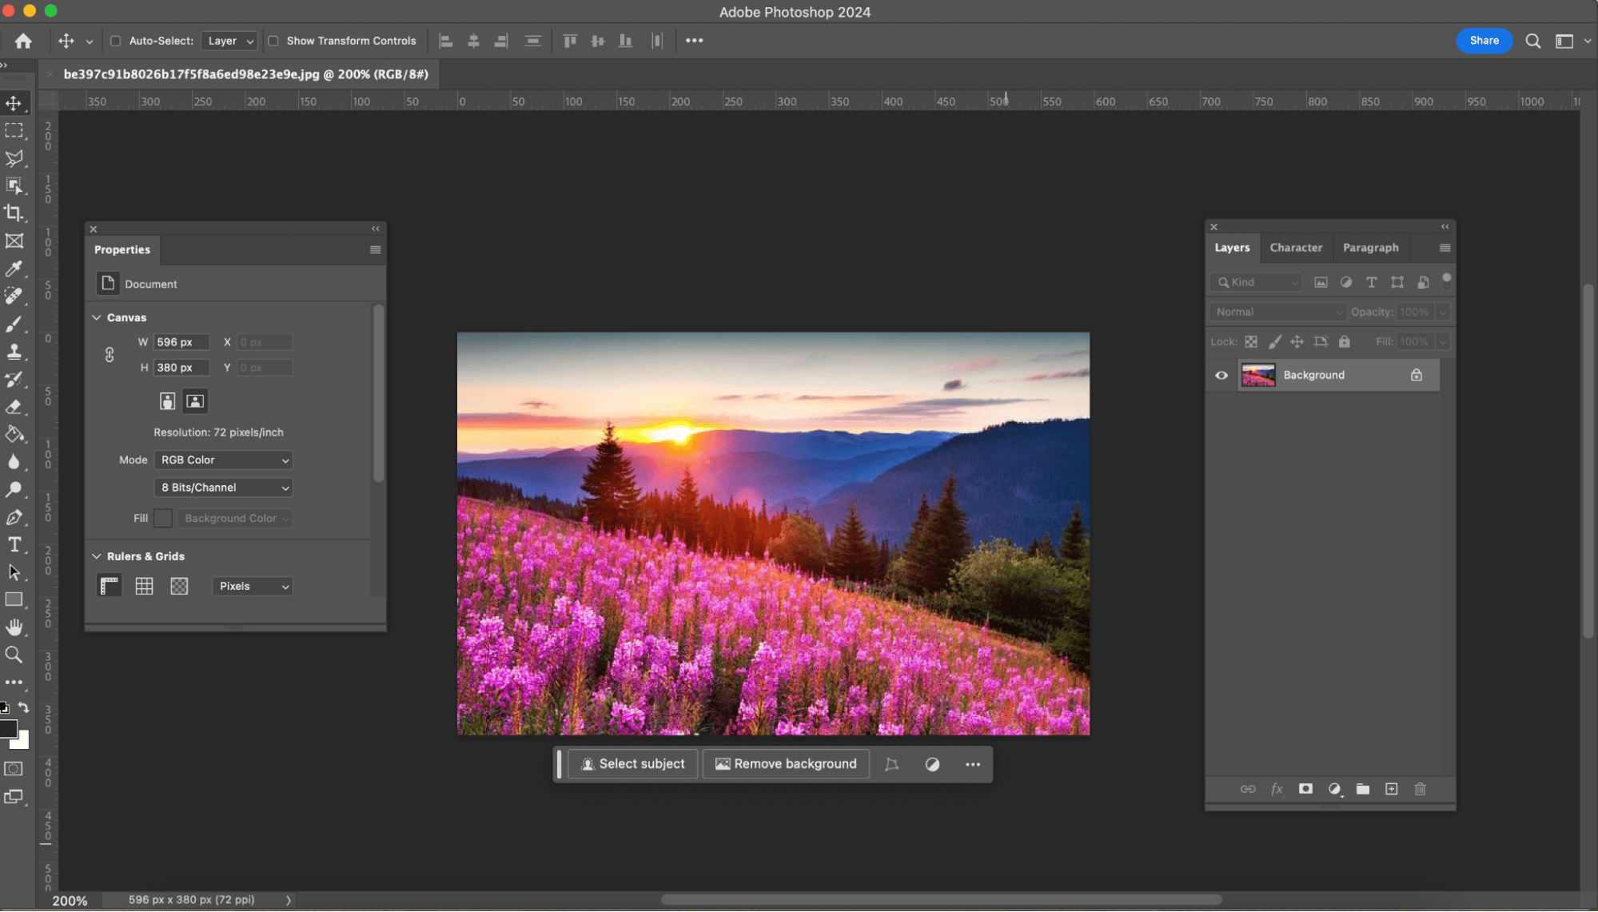Image resolution: width=1598 pixels, height=912 pixels.
Task: Toggle rulers in Rulers & Grids
Action: point(110,586)
